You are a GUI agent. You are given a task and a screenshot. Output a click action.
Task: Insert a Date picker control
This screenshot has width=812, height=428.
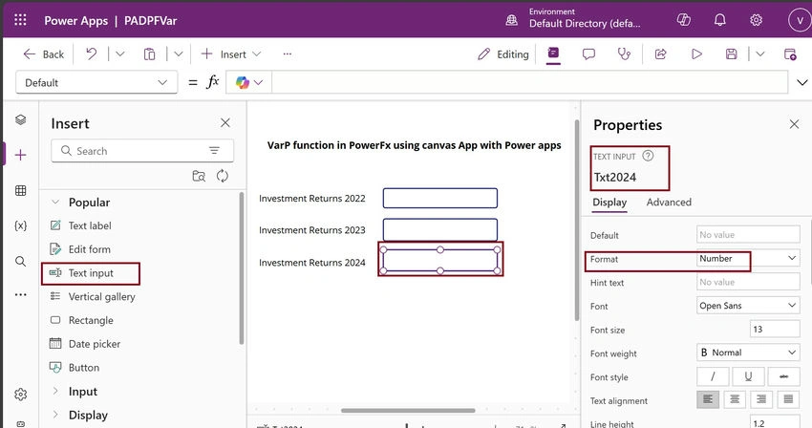pos(95,344)
